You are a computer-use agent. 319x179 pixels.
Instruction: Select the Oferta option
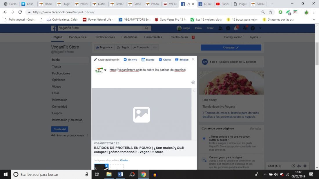click(165, 60)
